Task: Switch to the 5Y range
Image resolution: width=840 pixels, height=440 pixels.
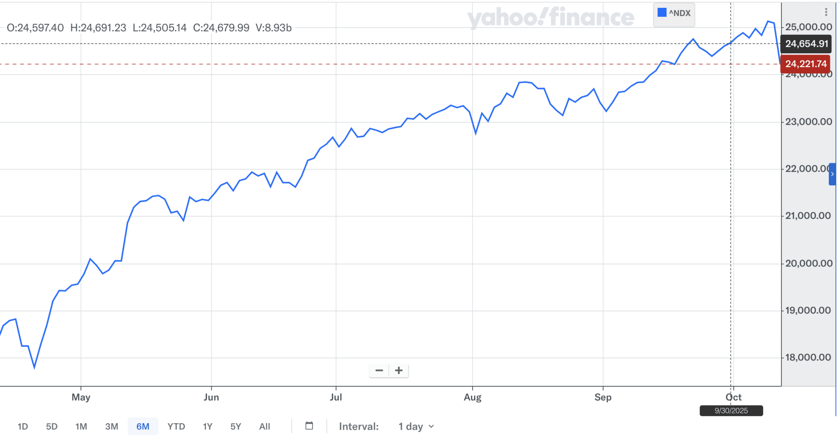Action: coord(236,426)
